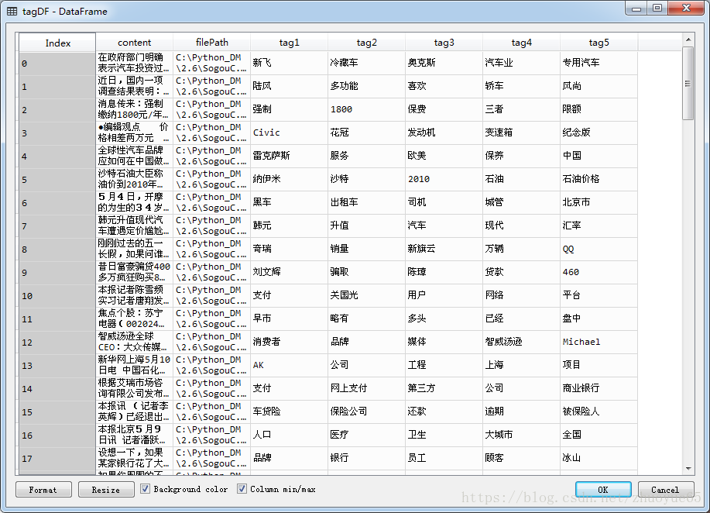Image resolution: width=710 pixels, height=513 pixels.
Task: Select tag1 cell '车贷险'
Action: tap(290, 412)
